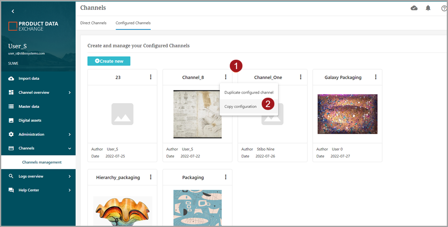Switch to the Direct Channels tab
Screen dimensions: 448x227
(93, 23)
